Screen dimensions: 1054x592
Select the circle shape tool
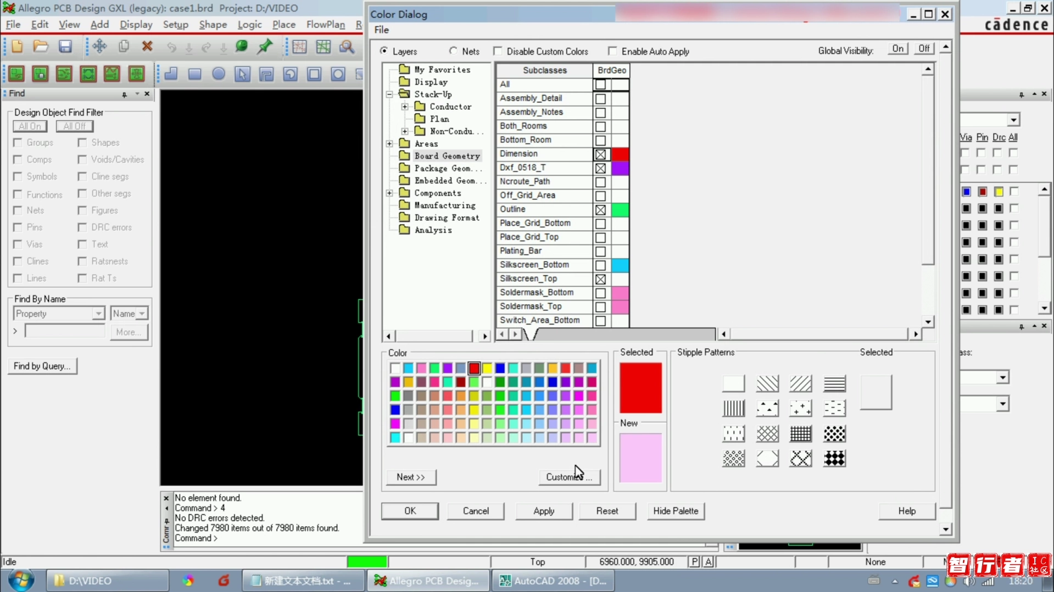pyautogui.click(x=219, y=74)
